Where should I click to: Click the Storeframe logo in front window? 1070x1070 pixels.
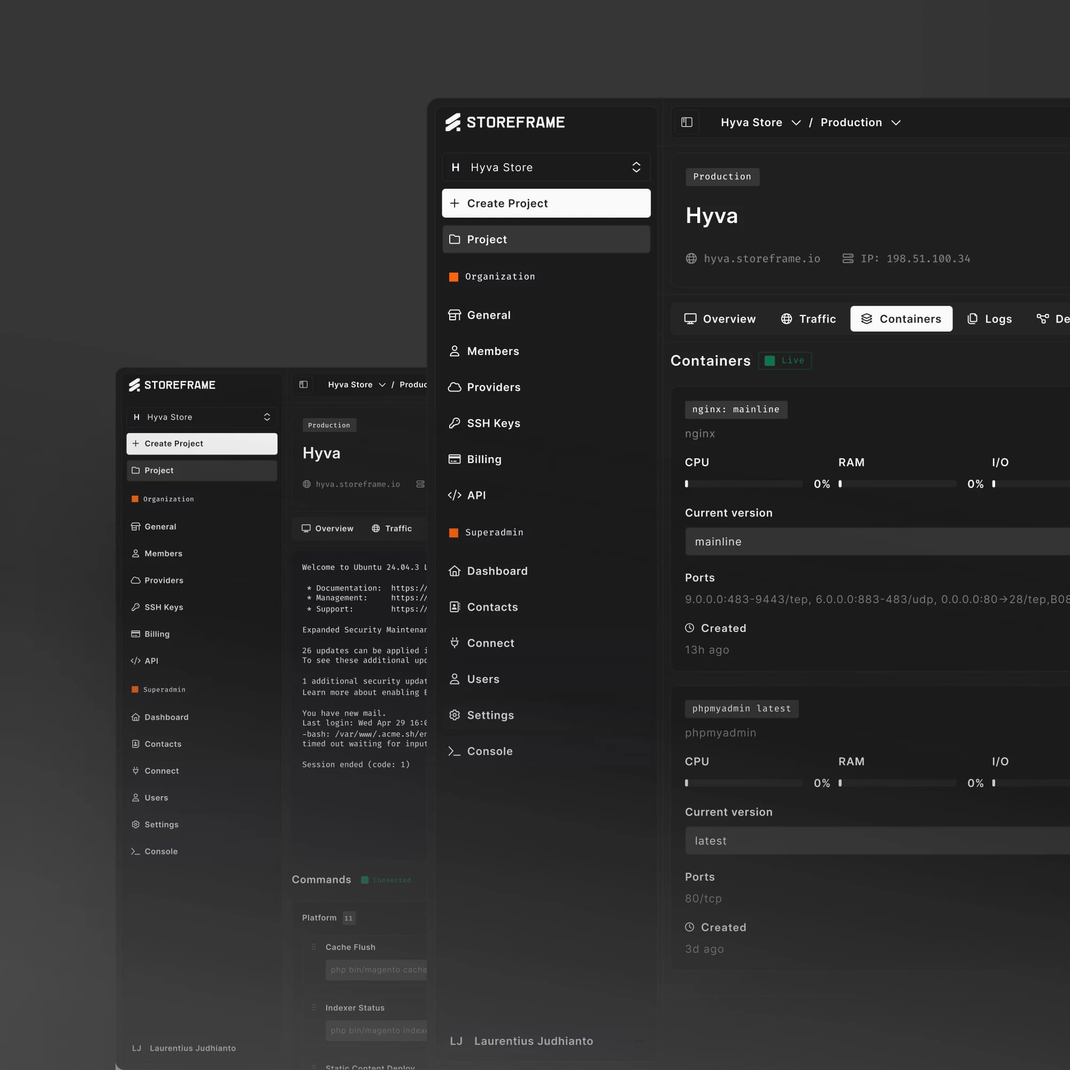505,122
